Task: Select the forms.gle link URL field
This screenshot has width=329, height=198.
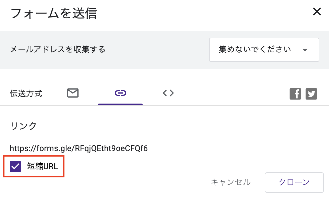Action: click(164, 148)
